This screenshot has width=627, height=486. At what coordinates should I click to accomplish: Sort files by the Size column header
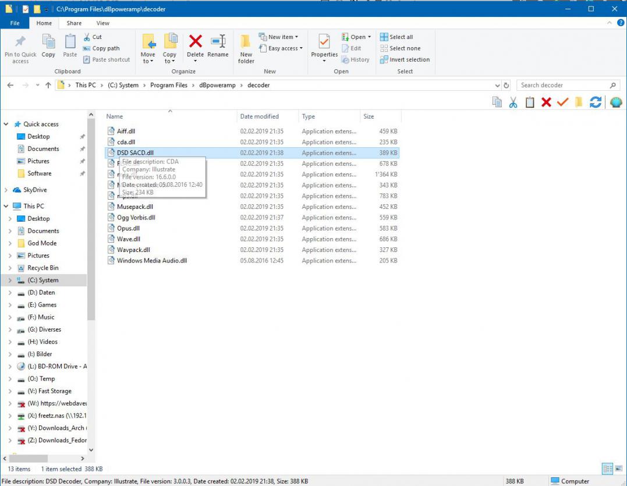coord(369,116)
